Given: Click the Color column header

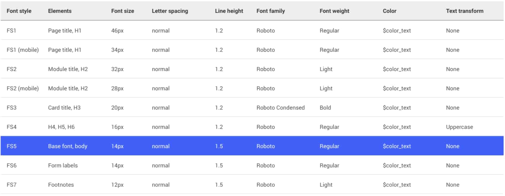Looking at the screenshot, I should click(389, 11).
